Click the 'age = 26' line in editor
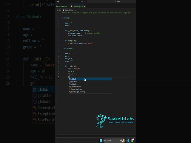This screenshot has width=191, height=143. point(71,71)
